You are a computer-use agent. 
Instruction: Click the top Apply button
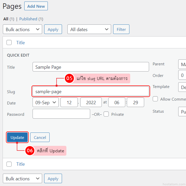pos(53,29)
